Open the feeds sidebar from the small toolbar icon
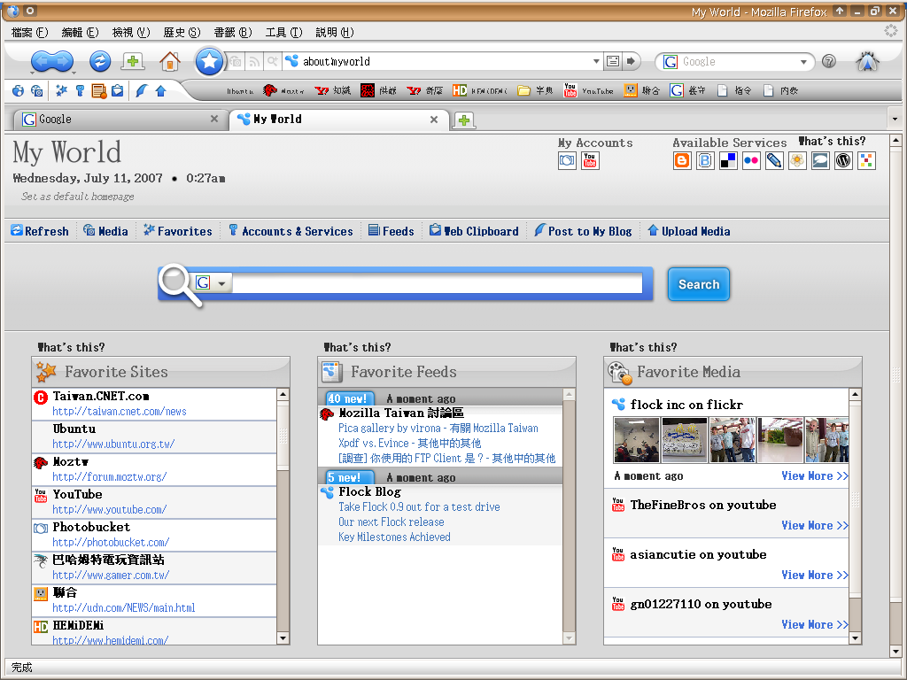 pyautogui.click(x=99, y=91)
